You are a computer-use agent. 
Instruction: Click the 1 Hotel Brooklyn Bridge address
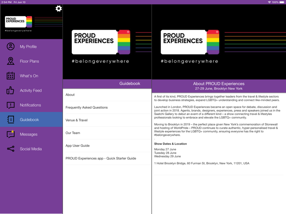pos(201,163)
